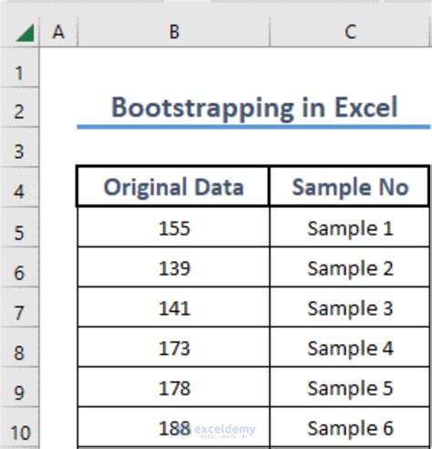The height and width of the screenshot is (449, 432).
Task: Select the 'Sample 2' cell
Action: click(350, 267)
